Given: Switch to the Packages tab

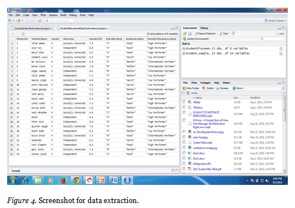Looking at the screenshot, I should (x=205, y=83).
